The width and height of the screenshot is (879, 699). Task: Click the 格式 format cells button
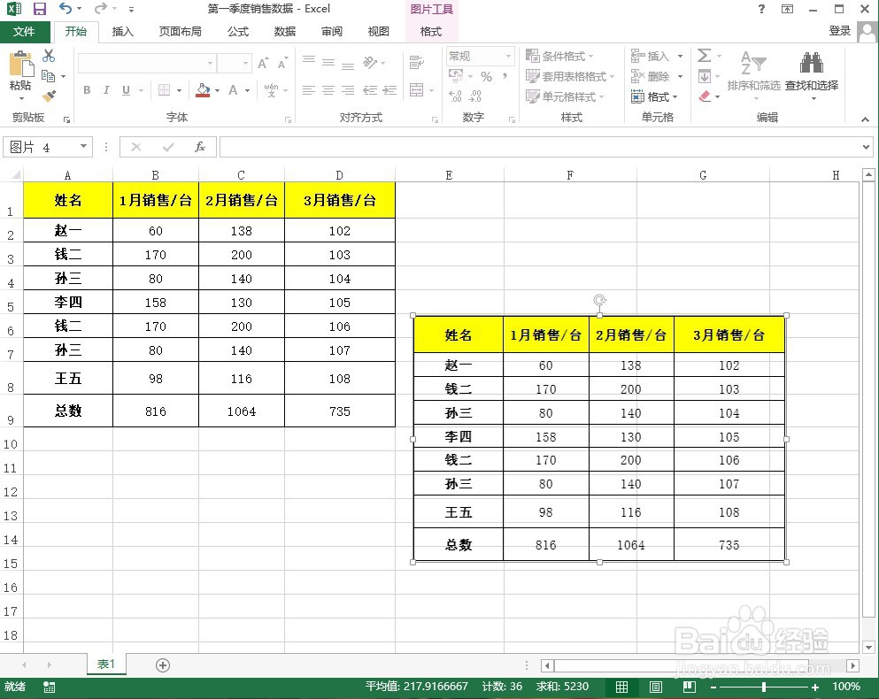coord(654,96)
